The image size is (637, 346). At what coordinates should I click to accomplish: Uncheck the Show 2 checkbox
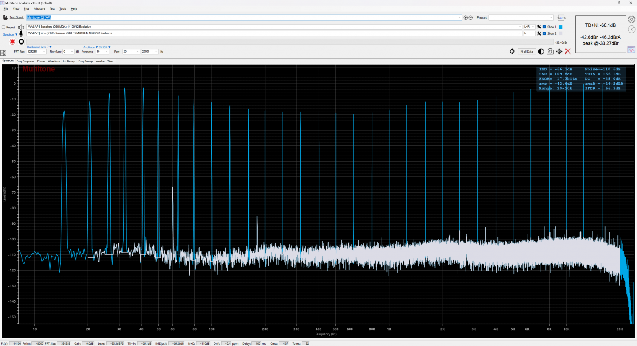click(544, 33)
